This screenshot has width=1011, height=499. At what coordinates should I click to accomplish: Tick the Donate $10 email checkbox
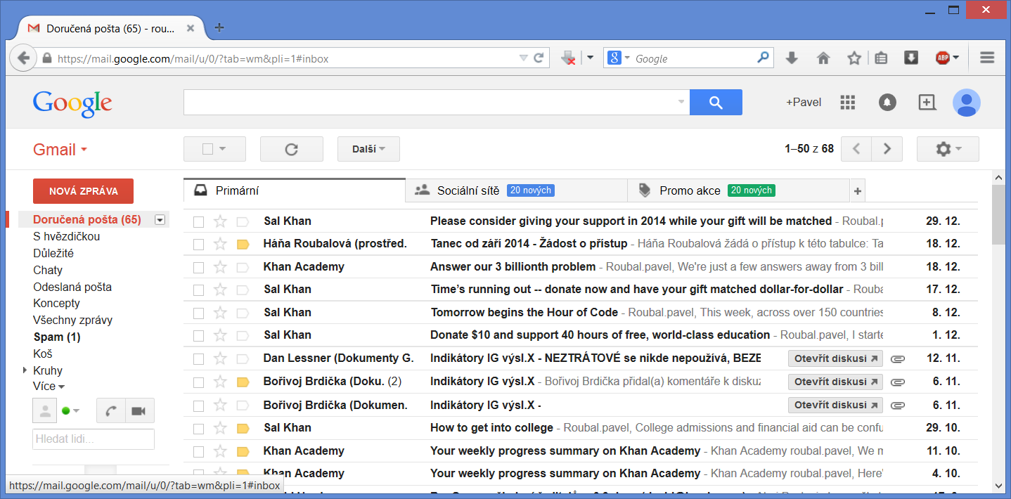tap(199, 335)
